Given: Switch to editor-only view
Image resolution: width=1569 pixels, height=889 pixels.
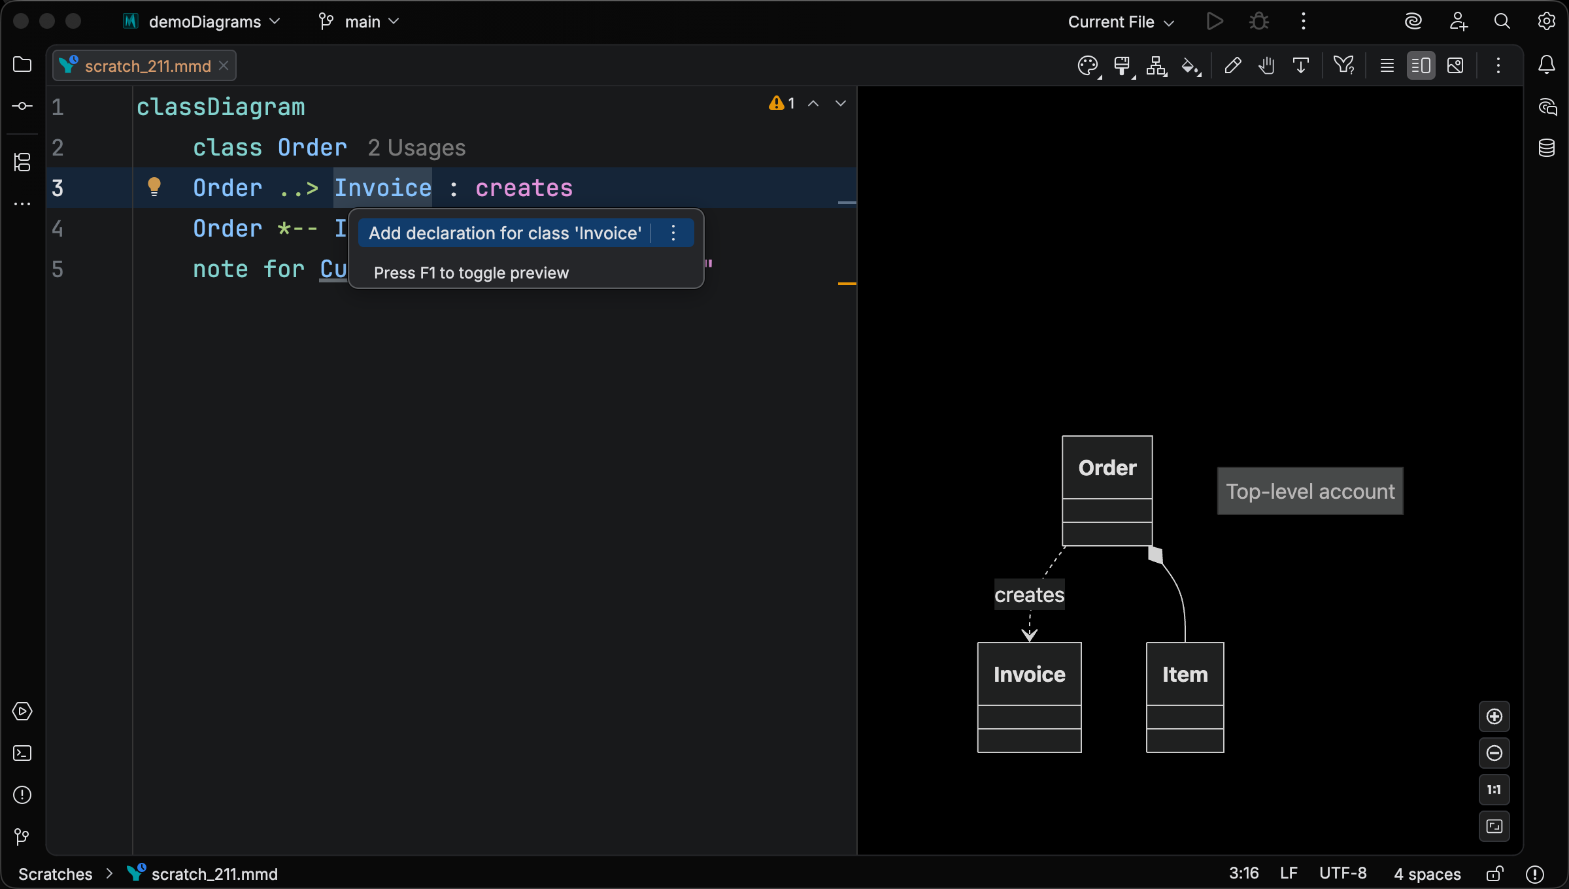Looking at the screenshot, I should coord(1387,65).
